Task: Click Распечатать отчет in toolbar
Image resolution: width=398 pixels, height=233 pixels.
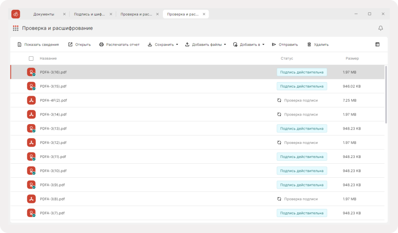Action: [x=119, y=44]
